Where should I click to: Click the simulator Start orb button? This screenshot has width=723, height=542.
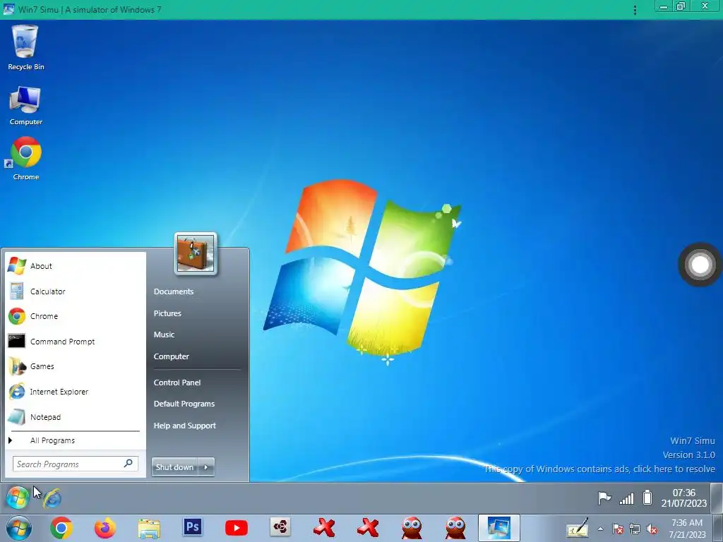(x=18, y=498)
